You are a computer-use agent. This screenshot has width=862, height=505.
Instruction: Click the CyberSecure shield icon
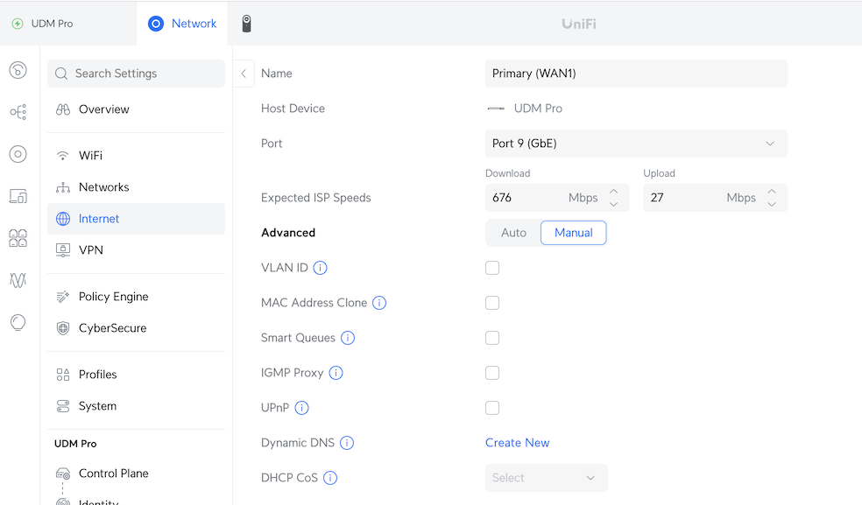[63, 328]
